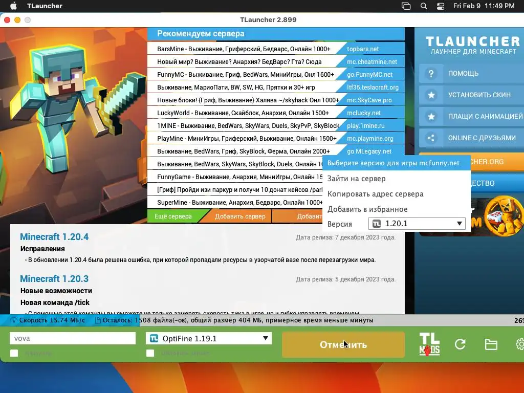
Task: Open the Minecraft 1.20.4 heading
Action: point(54,236)
